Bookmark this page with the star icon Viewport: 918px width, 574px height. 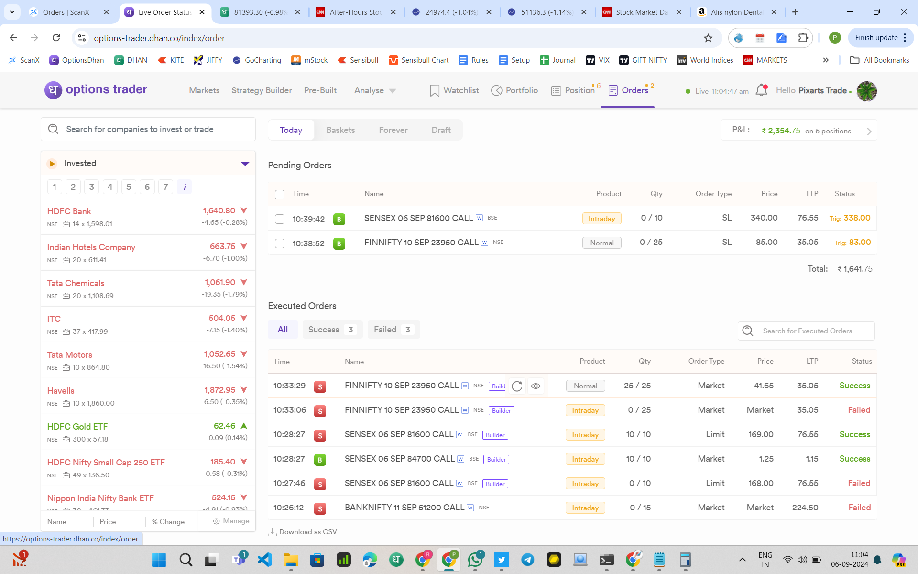pyautogui.click(x=708, y=38)
